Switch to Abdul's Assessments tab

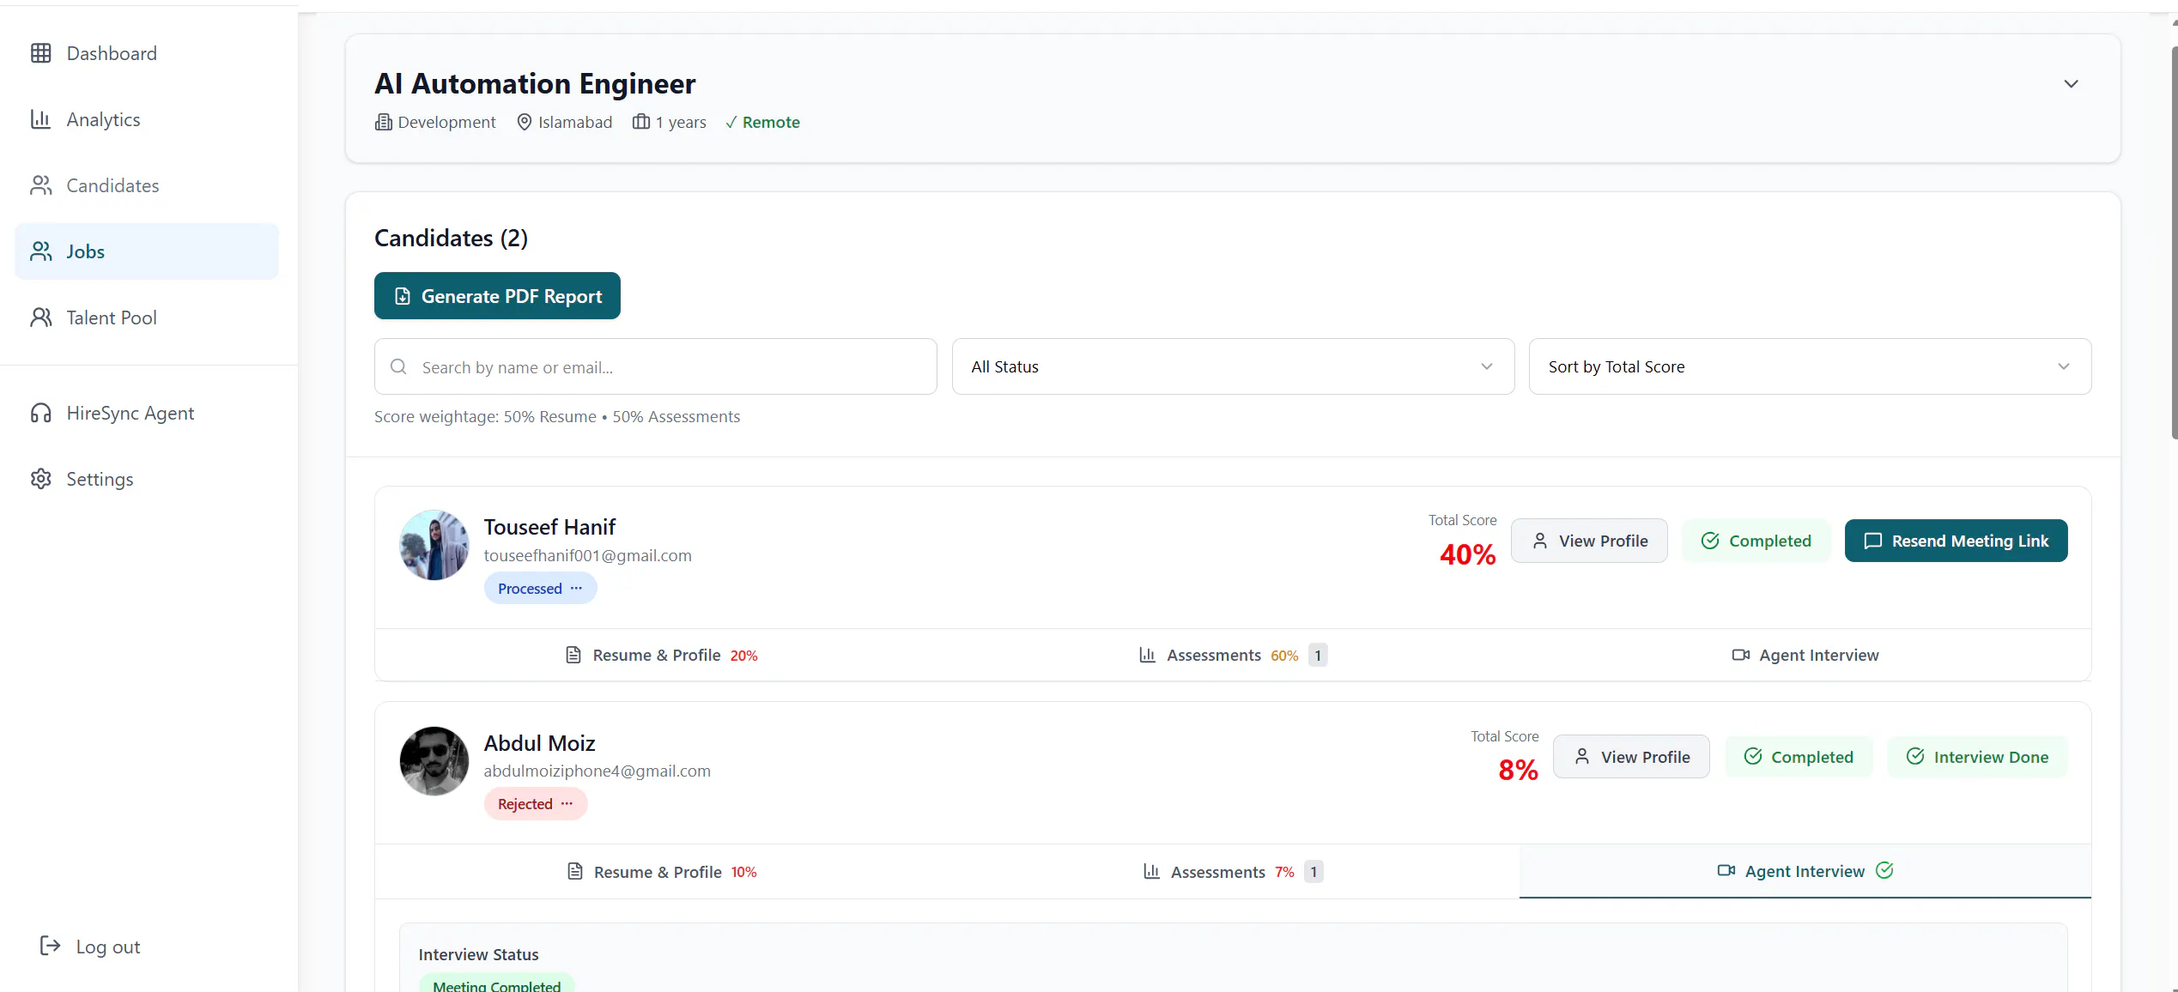coord(1233,872)
